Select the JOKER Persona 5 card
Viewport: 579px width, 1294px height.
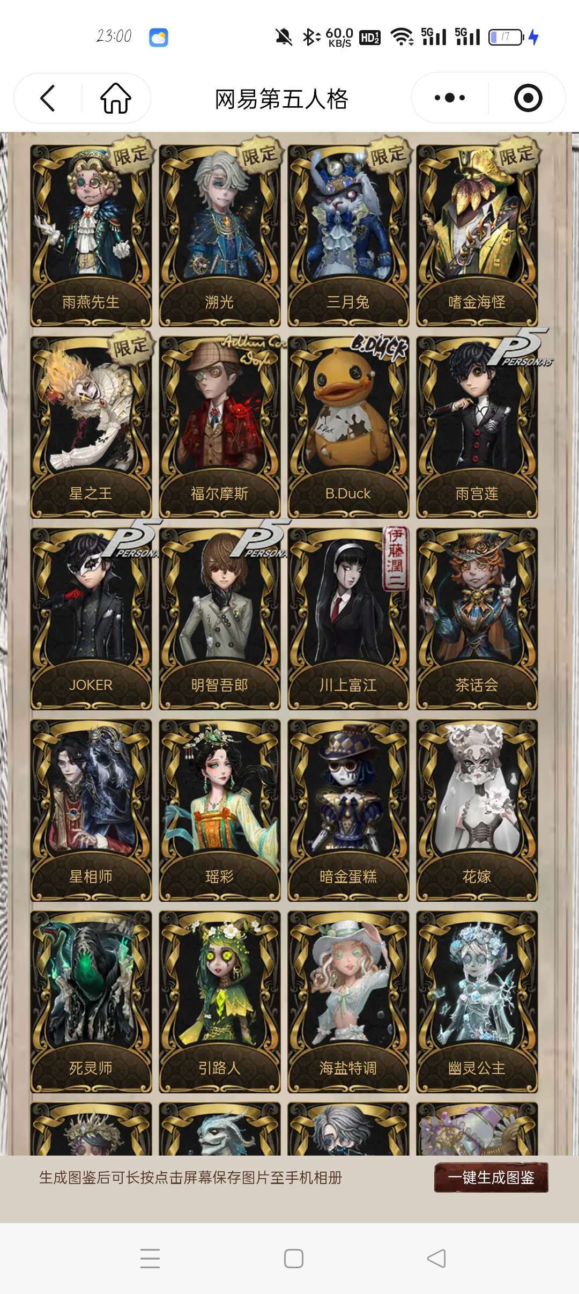pyautogui.click(x=91, y=619)
